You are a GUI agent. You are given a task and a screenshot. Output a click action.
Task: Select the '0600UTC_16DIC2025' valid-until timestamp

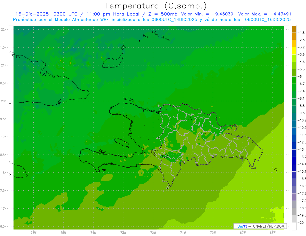[268, 20]
